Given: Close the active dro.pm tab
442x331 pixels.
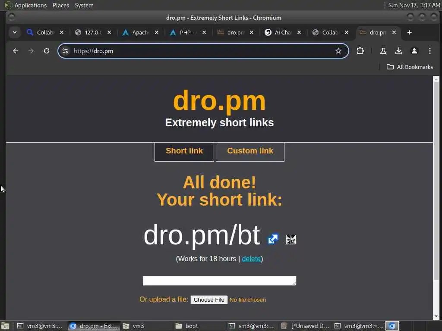Looking at the screenshot, I should [x=394, y=33].
